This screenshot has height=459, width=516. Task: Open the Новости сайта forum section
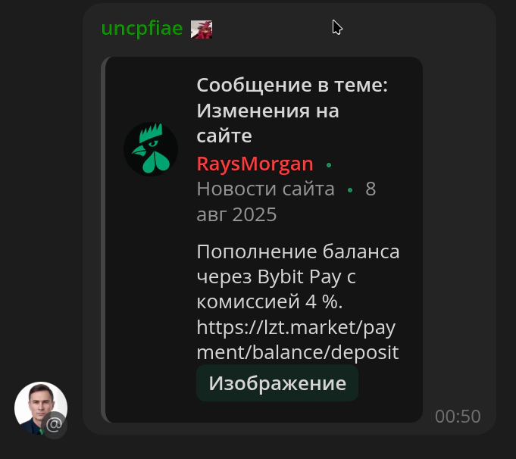click(x=265, y=189)
